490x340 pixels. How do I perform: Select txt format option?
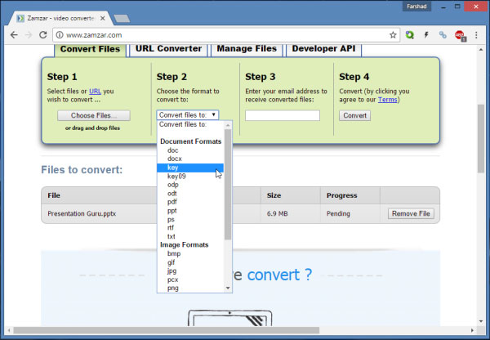point(190,236)
